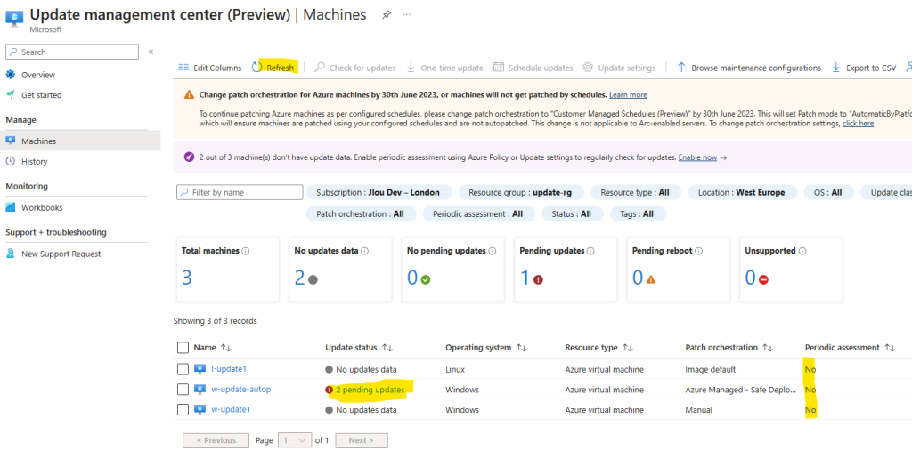Screen dimensions: 912x459
Task: Pin the Update management center page
Action: pos(387,15)
